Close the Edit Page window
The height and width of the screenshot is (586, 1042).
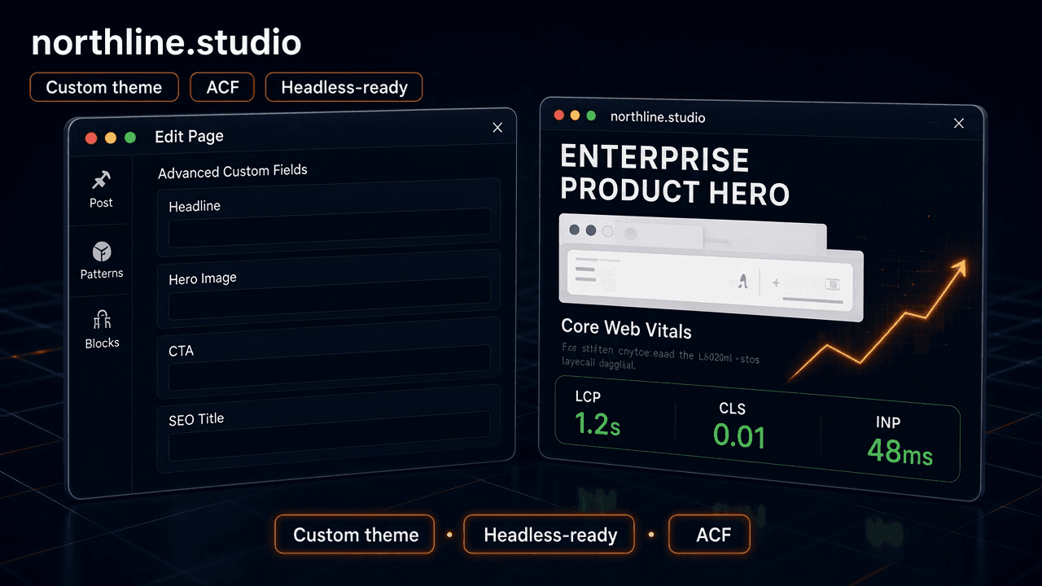[497, 128]
